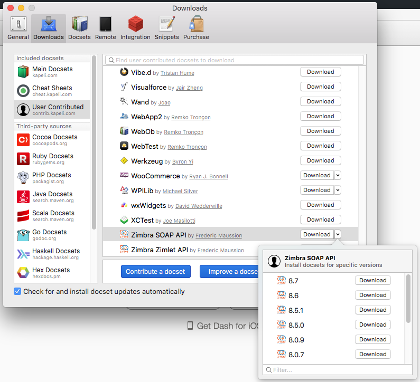
Task: Click the Vibe.d docset icon
Action: 124,72
